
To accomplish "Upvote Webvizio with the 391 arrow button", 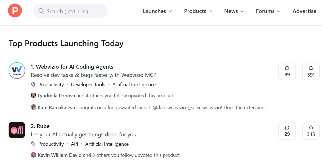I will 311,71.
